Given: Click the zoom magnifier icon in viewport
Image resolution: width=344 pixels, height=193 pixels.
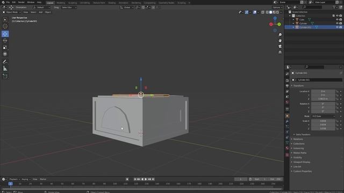Looking at the screenshot, I should (x=280, y=35).
